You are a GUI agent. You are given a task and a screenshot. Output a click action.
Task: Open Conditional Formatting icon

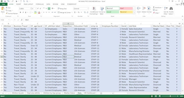(x=94, y=9)
